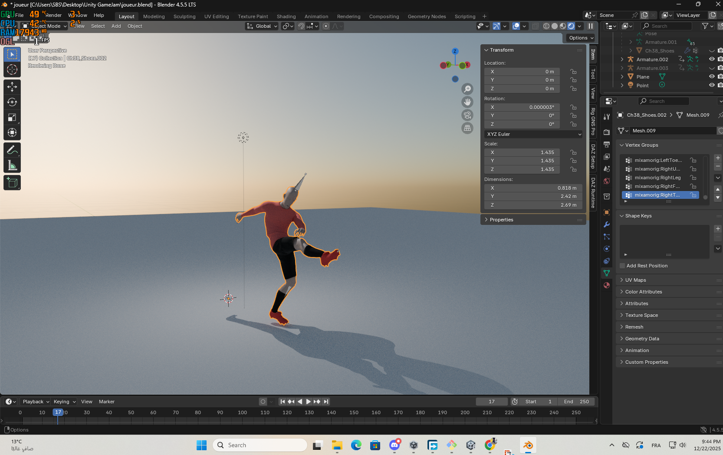Screen dimensions: 723x455
Task: Switch to the UV Editing workspace tab
Action: tap(217, 16)
